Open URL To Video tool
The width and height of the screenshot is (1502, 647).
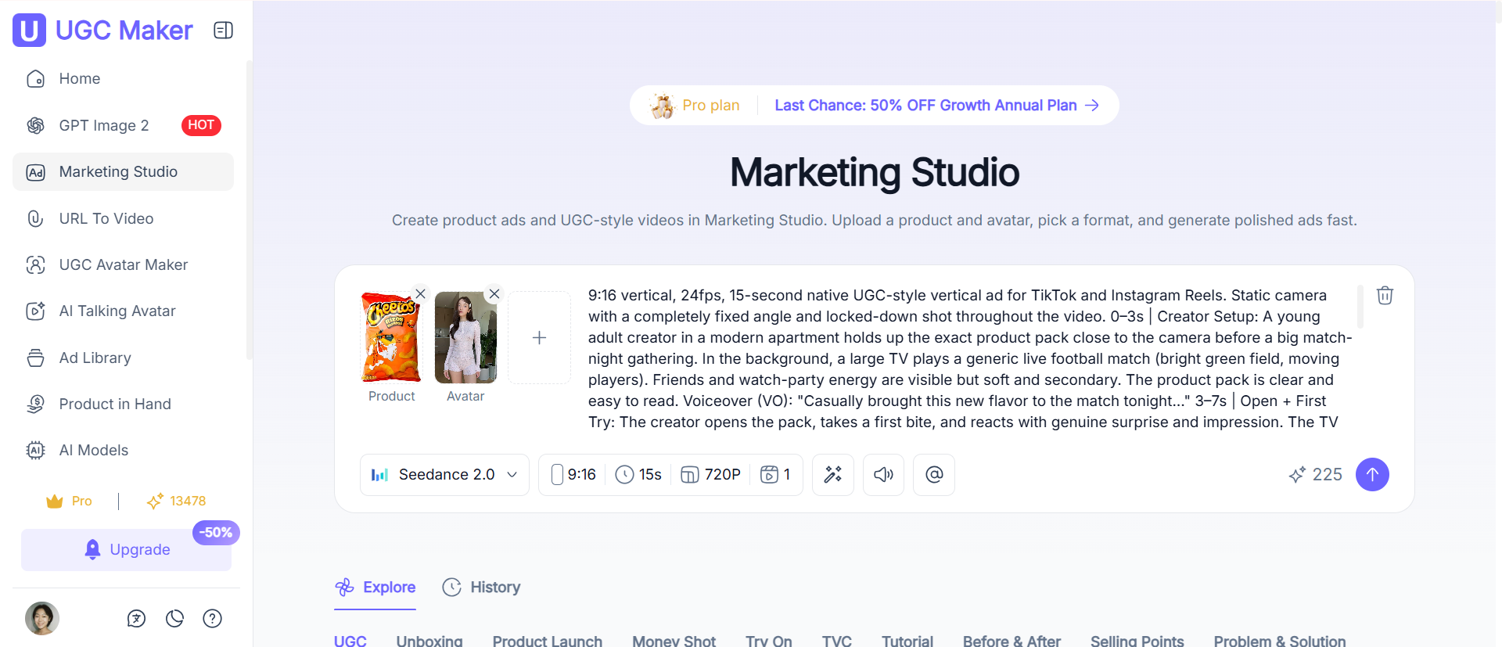(x=123, y=218)
